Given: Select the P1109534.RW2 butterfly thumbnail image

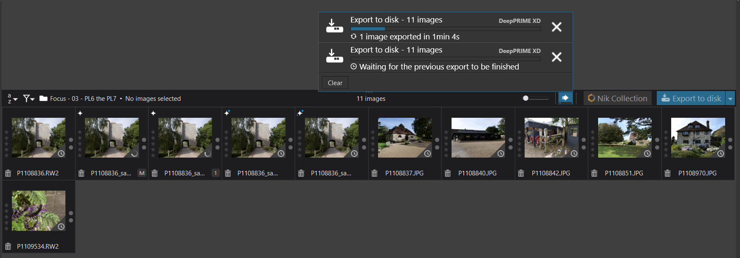Looking at the screenshot, I should tap(39, 211).
